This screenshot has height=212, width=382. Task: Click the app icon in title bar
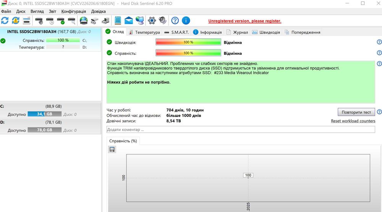tap(4, 3)
